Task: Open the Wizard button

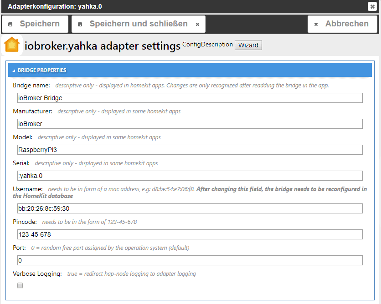Action: (248, 45)
